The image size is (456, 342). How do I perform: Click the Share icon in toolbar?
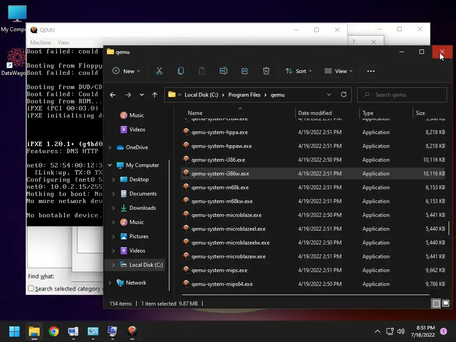pos(245,71)
